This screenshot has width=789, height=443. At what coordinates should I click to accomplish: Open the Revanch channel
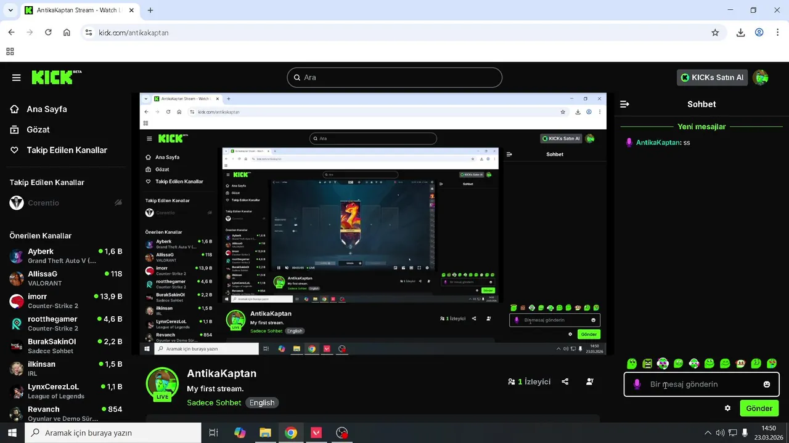[65, 413]
